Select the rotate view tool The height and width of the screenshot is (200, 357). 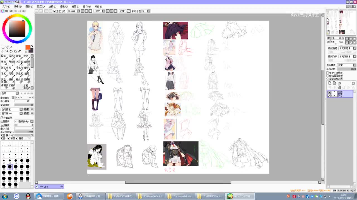(x=11, y=51)
